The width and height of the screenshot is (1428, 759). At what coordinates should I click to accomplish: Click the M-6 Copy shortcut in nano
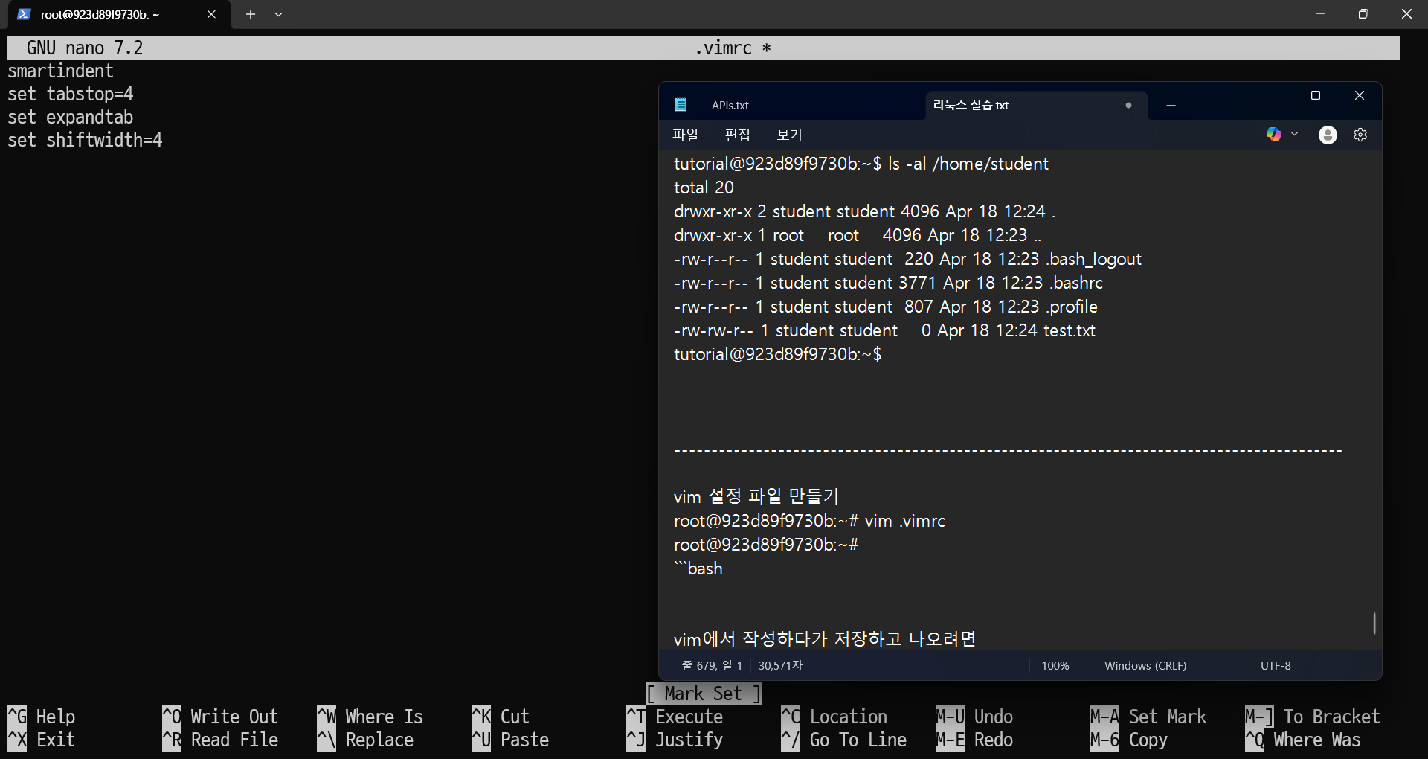pyautogui.click(x=1129, y=740)
